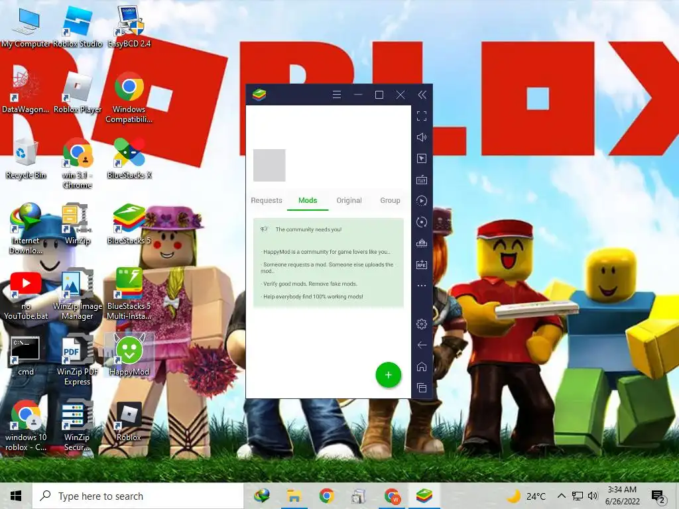Screen dimensions: 679x509
Task: Click the sync/rotate circle icon in sidebar
Action: click(421, 222)
